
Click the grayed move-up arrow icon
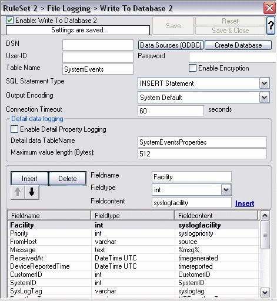pos(18,192)
